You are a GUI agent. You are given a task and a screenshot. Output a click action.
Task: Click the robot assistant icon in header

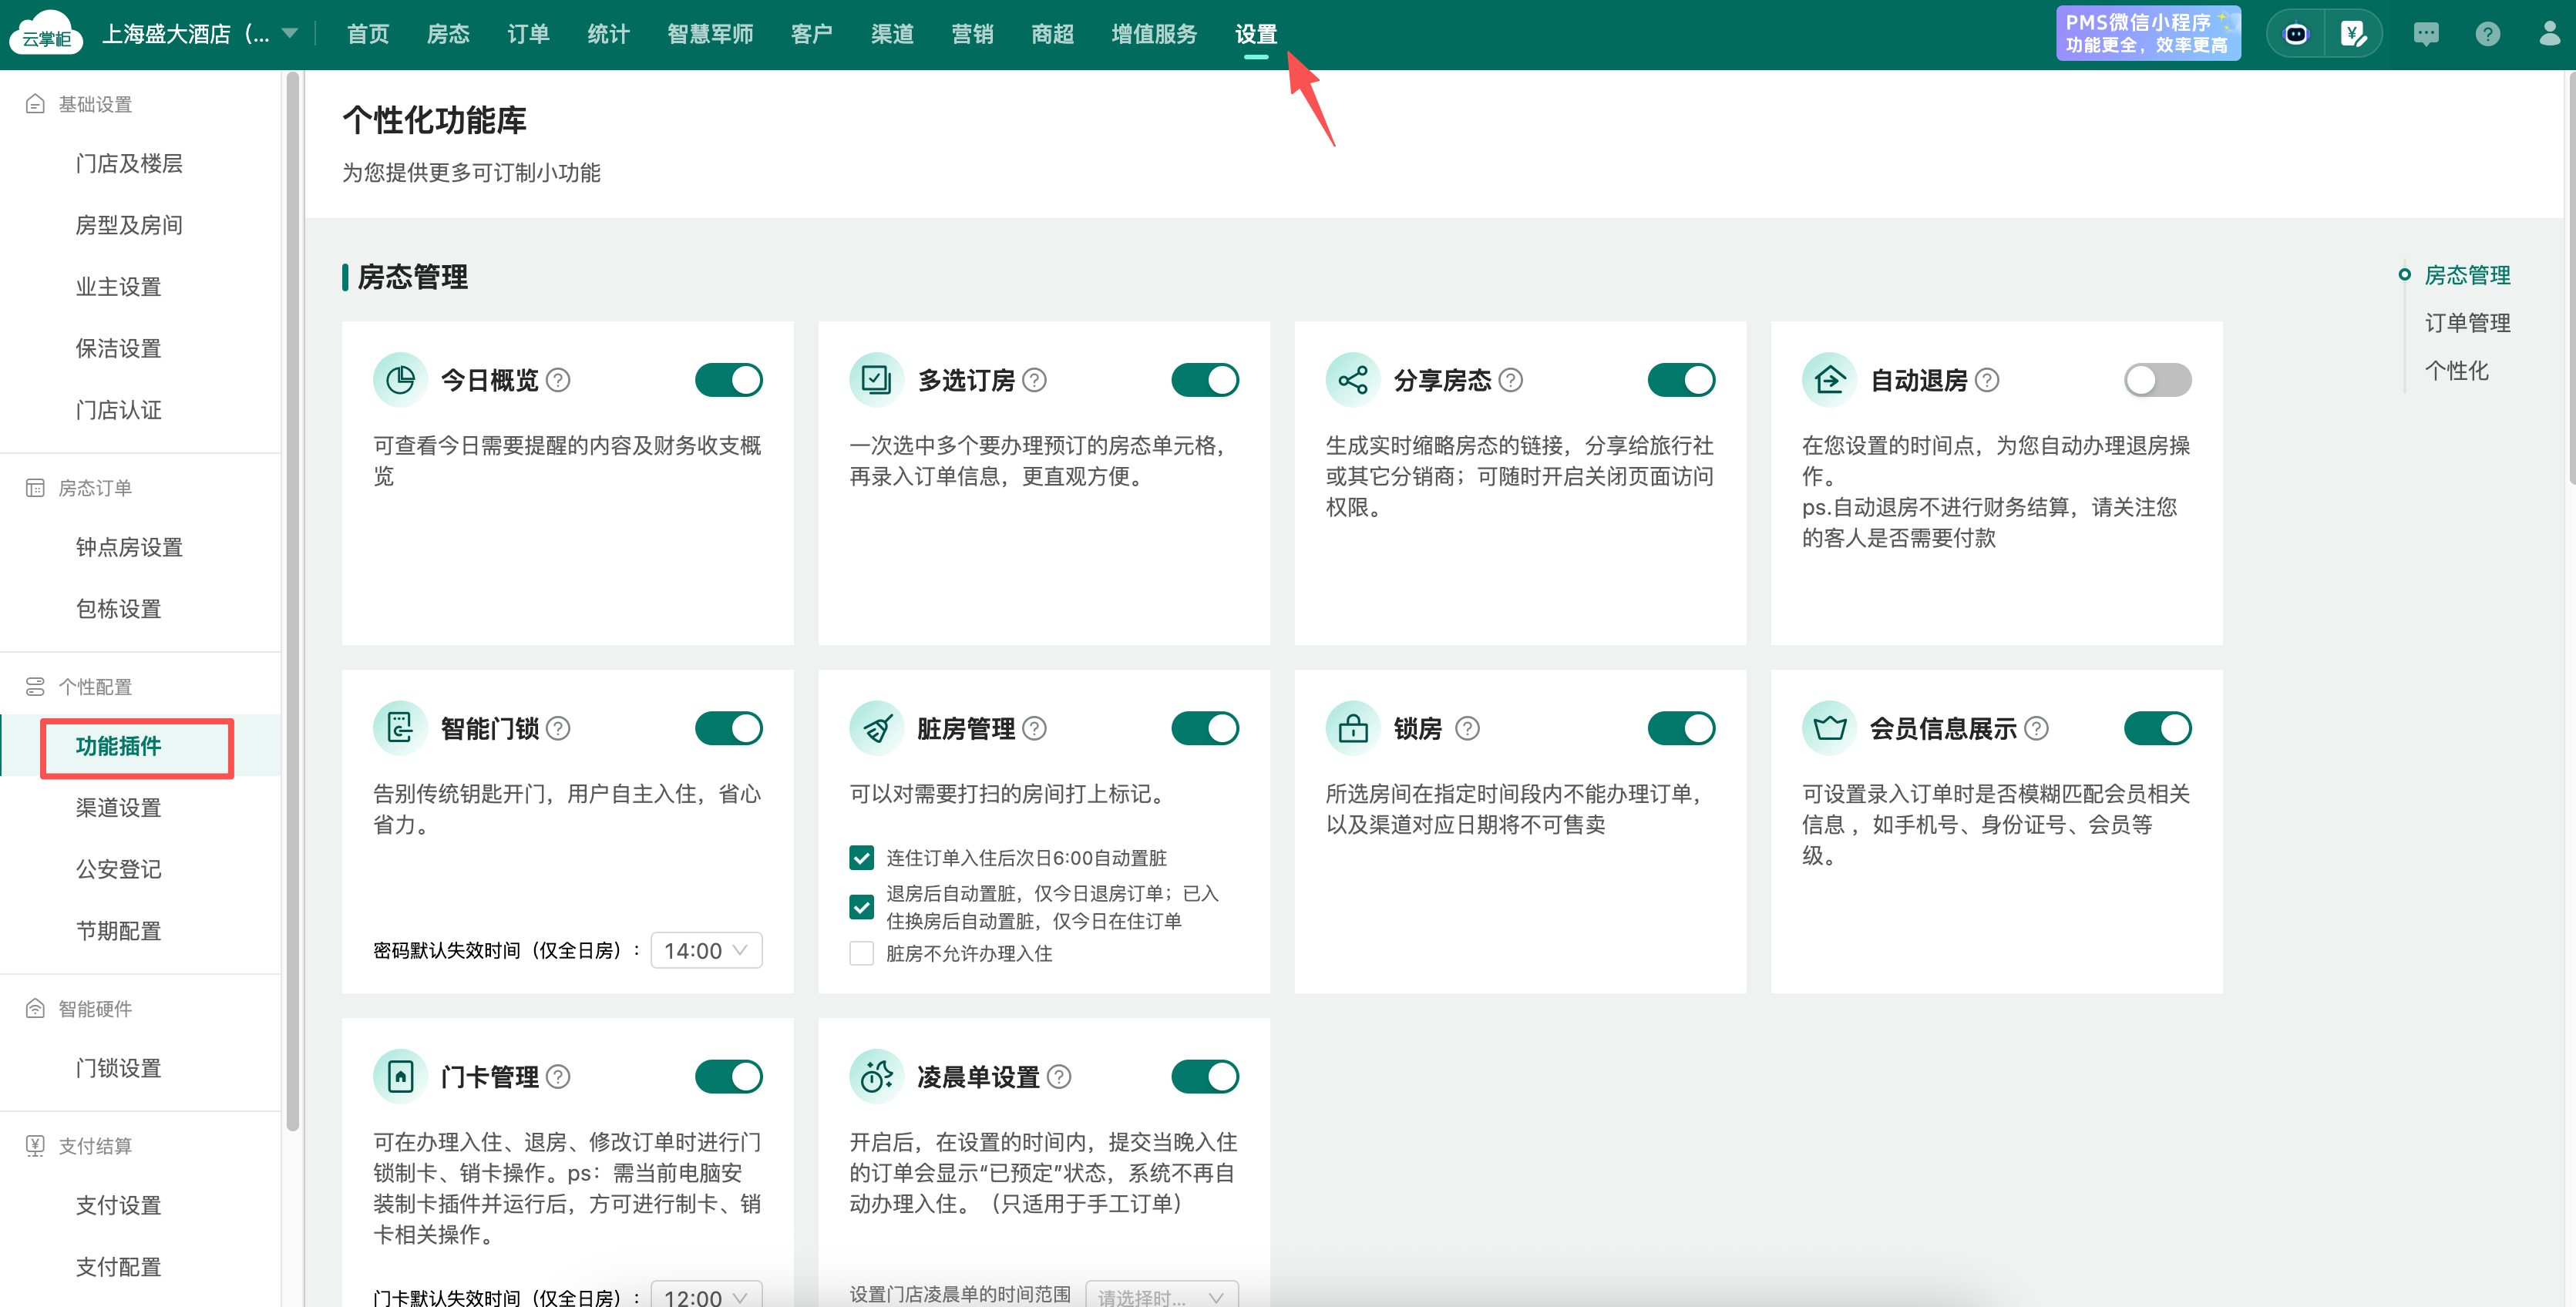pyautogui.click(x=2296, y=34)
